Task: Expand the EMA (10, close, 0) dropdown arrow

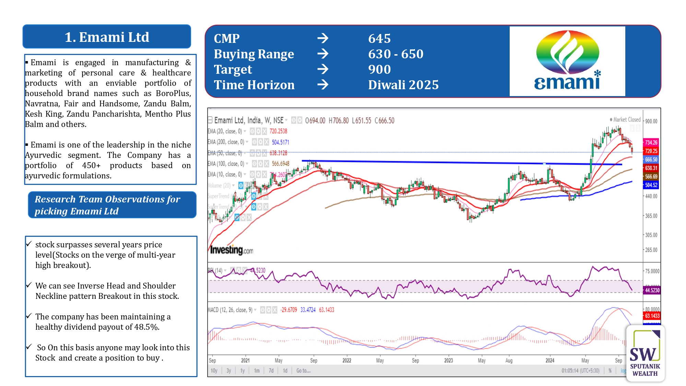Action: point(245,175)
